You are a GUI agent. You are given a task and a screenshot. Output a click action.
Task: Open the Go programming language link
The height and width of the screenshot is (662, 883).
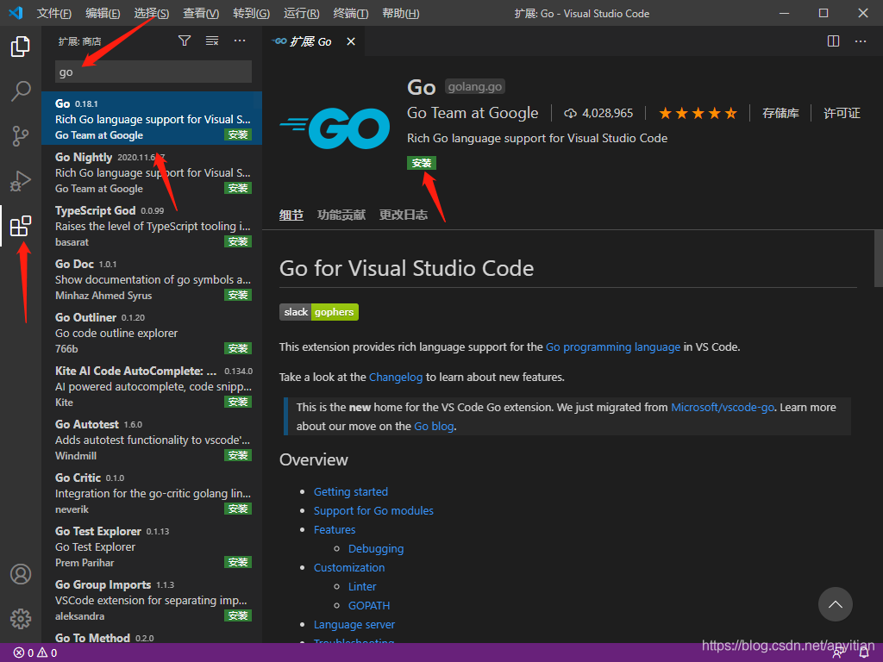click(613, 347)
